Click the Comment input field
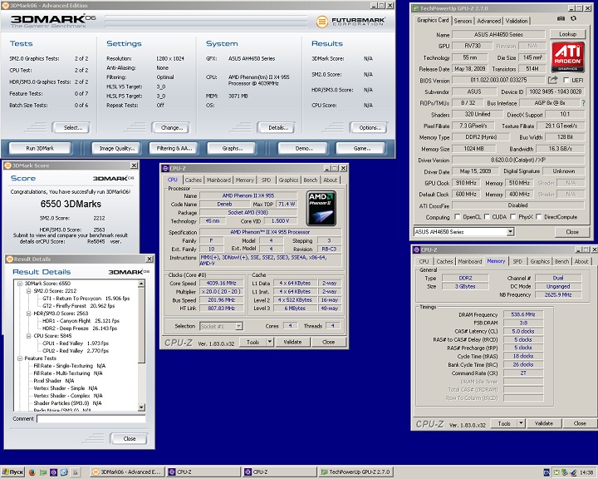Image resolution: width=598 pixels, height=479 pixels. [90, 419]
